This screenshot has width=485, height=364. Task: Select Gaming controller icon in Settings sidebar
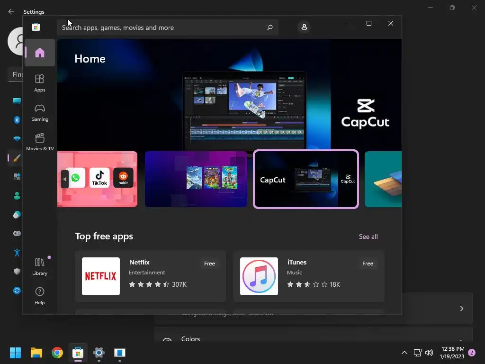pos(17,233)
